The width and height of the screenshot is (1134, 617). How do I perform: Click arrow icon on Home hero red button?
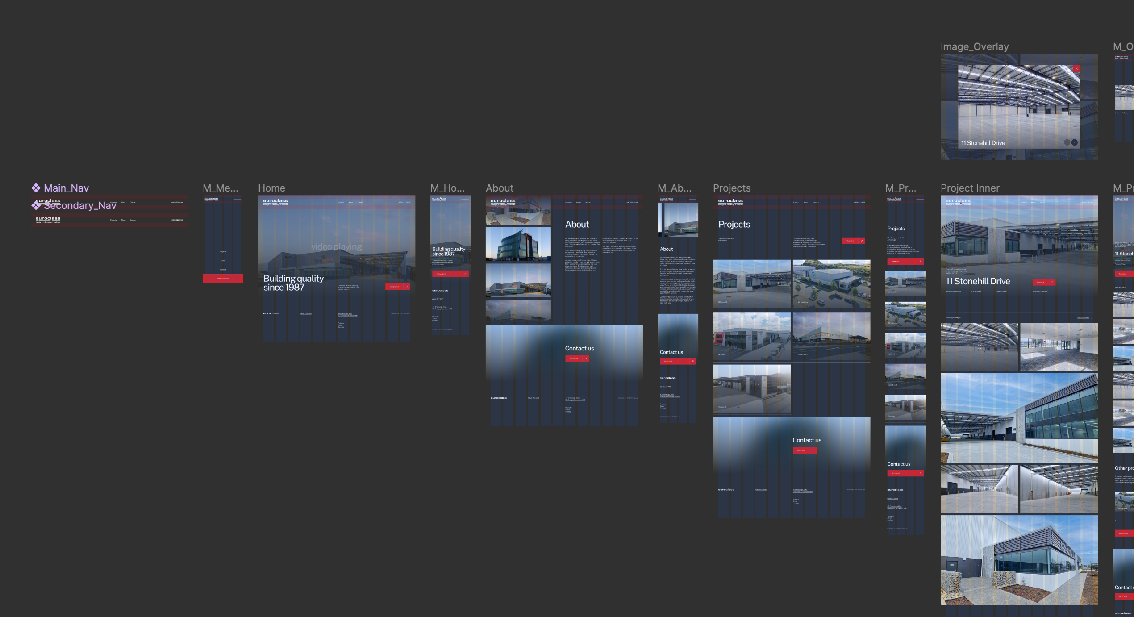(x=406, y=287)
